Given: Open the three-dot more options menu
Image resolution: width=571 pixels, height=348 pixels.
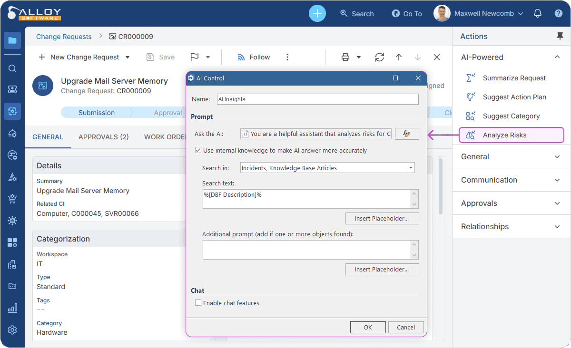Looking at the screenshot, I should pyautogui.click(x=287, y=57).
